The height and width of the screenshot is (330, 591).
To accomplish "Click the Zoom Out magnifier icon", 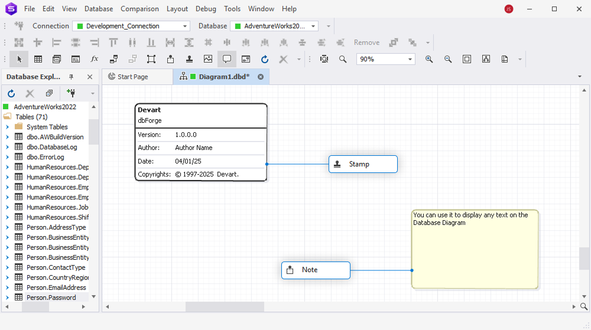I will [448, 59].
